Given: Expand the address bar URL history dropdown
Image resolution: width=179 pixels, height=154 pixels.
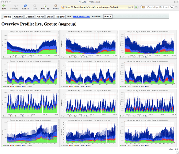Looking at the screenshot, I should (132, 7).
